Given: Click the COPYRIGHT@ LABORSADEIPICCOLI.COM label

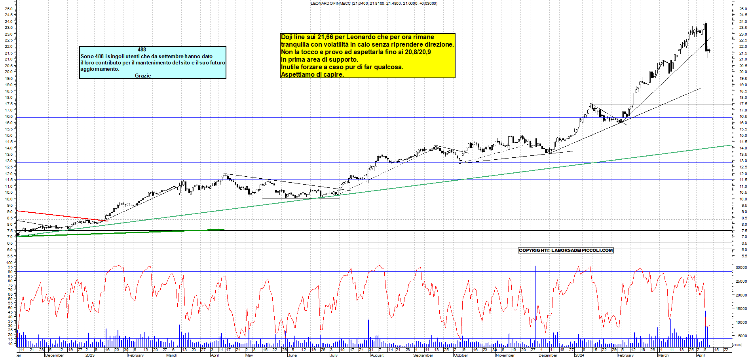Looking at the screenshot, I should (x=566, y=250).
